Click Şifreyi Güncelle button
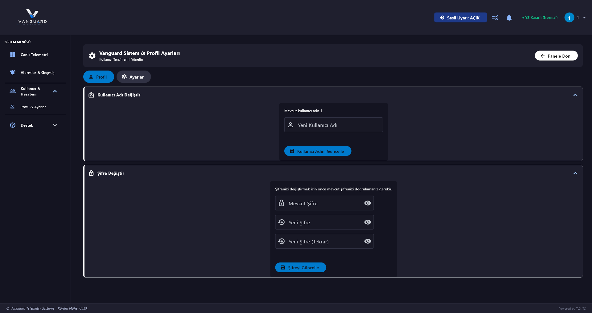Screen dimensions: 592x313 pos(301,267)
